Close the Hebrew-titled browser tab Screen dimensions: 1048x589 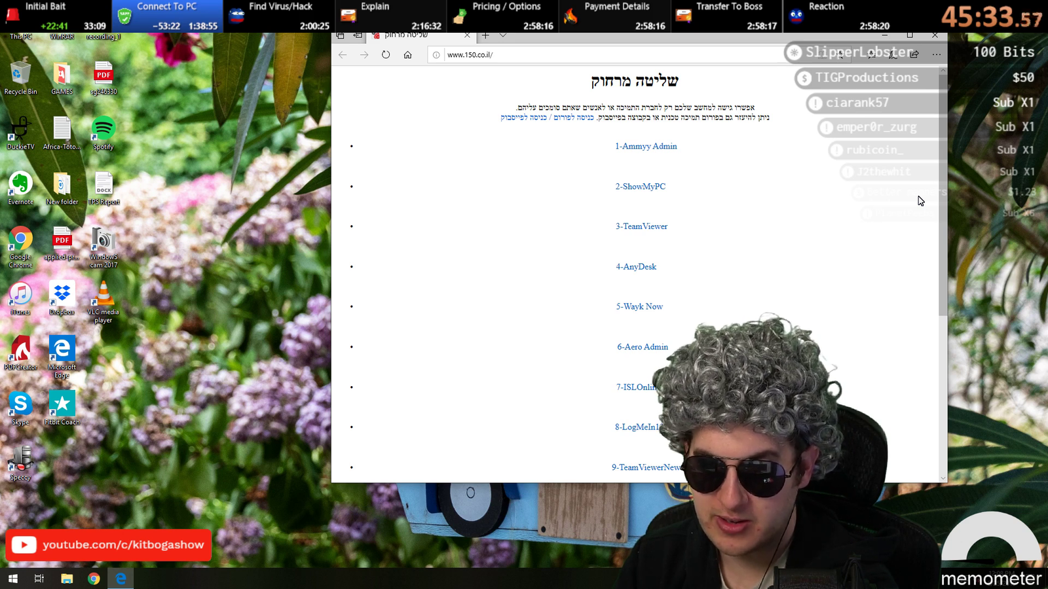tap(467, 35)
